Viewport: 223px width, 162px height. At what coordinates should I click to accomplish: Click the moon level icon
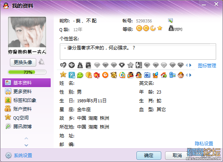[153, 28]
